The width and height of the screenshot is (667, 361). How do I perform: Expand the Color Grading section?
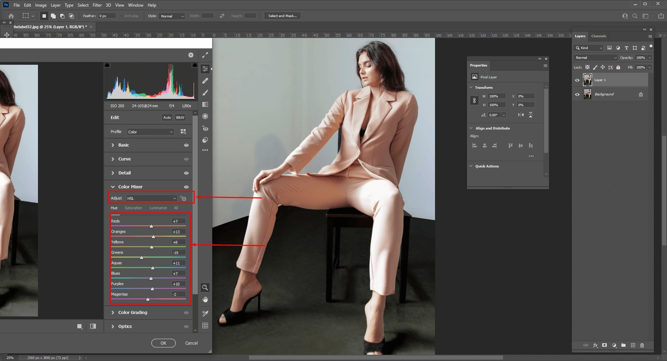pos(133,313)
